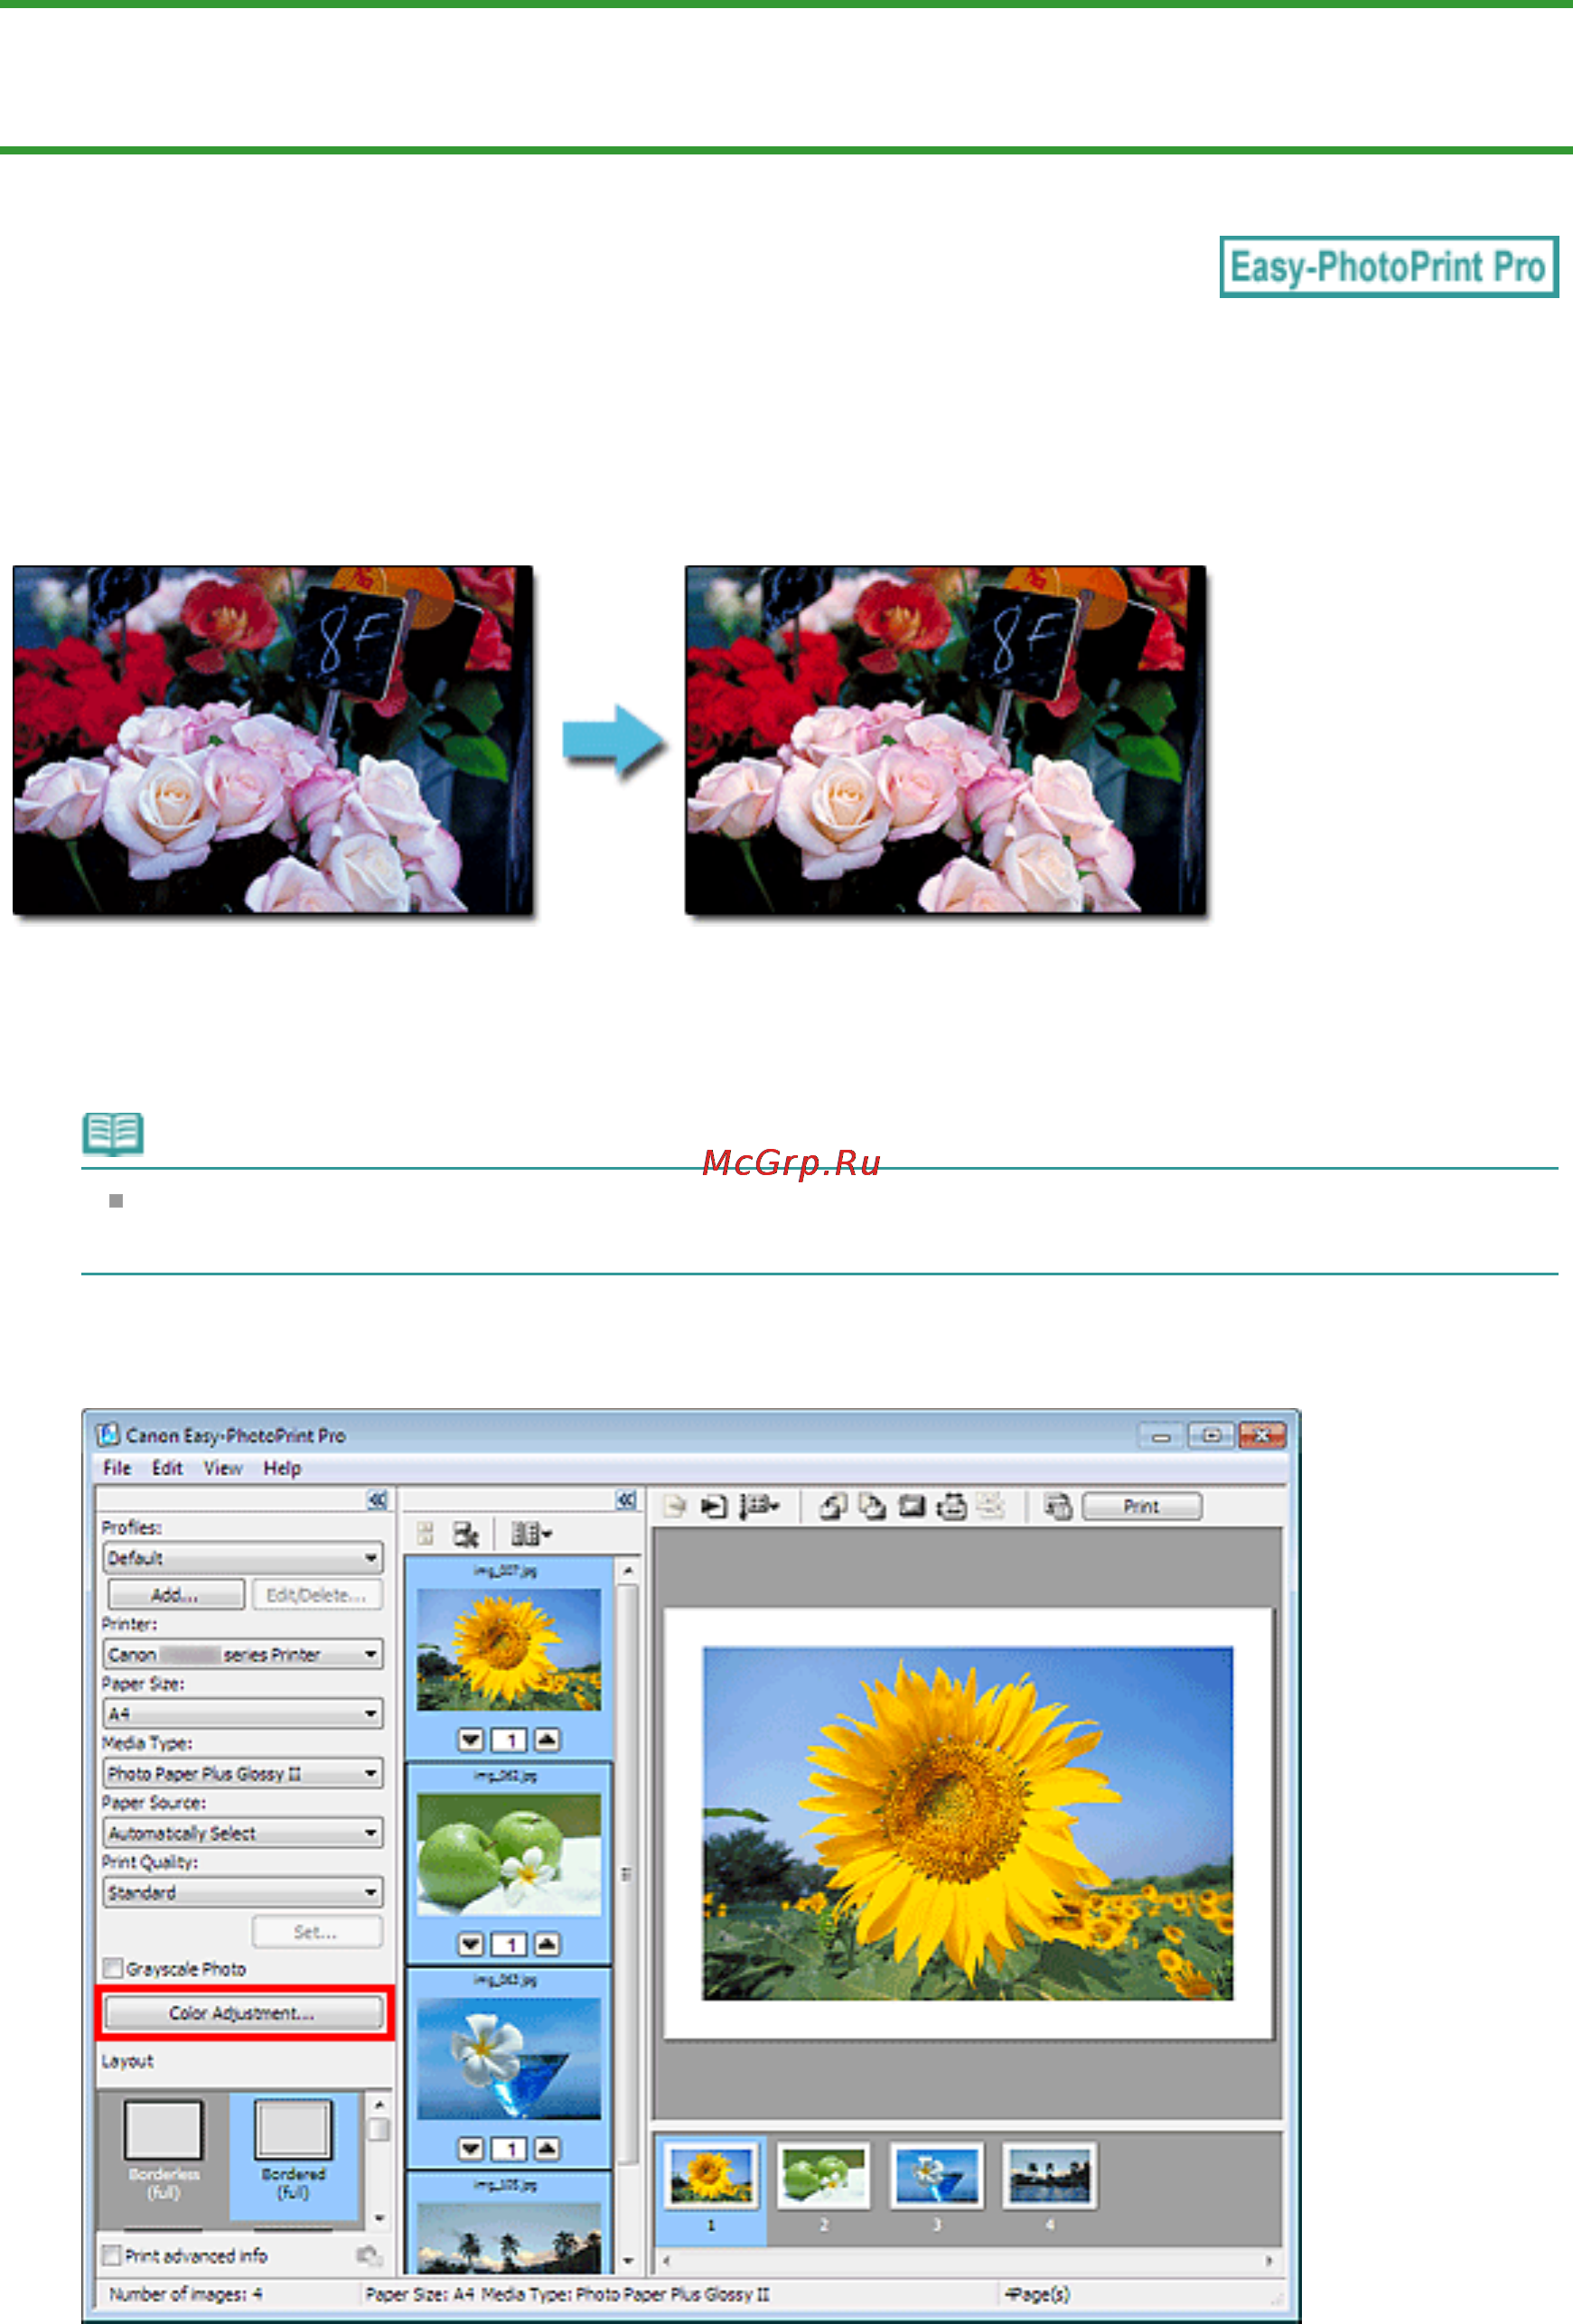Open the thumbnail sort order dropdown icon
Screen dimensions: 1573x2324
[x=531, y=1533]
